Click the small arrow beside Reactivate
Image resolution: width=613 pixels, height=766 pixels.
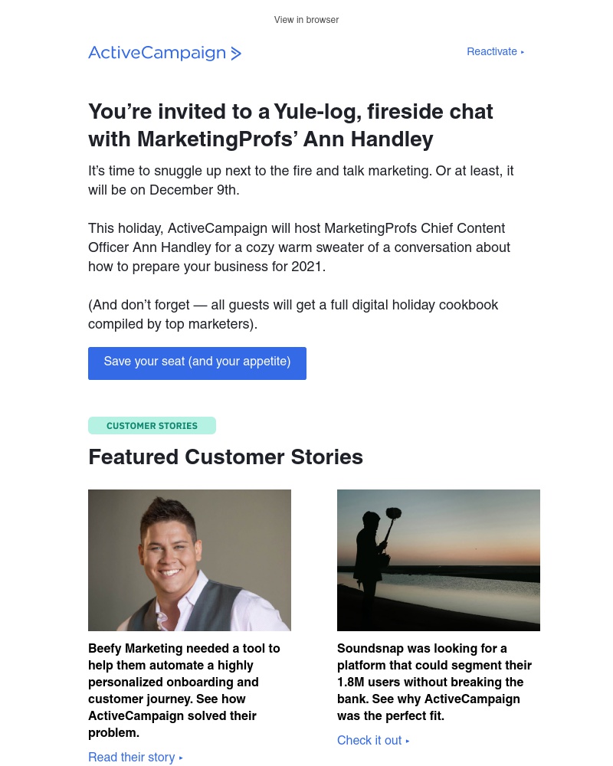(522, 52)
